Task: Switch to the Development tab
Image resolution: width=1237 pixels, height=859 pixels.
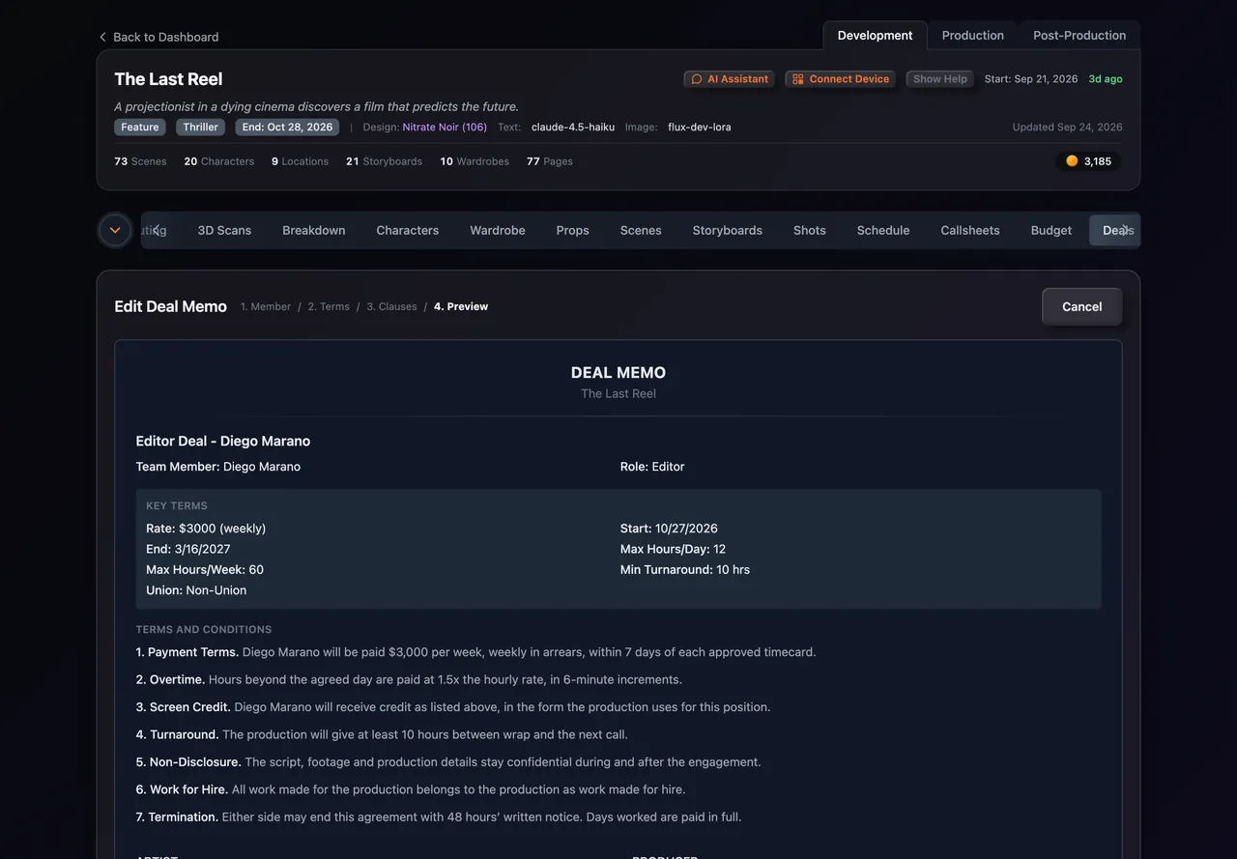Action: coord(875,35)
